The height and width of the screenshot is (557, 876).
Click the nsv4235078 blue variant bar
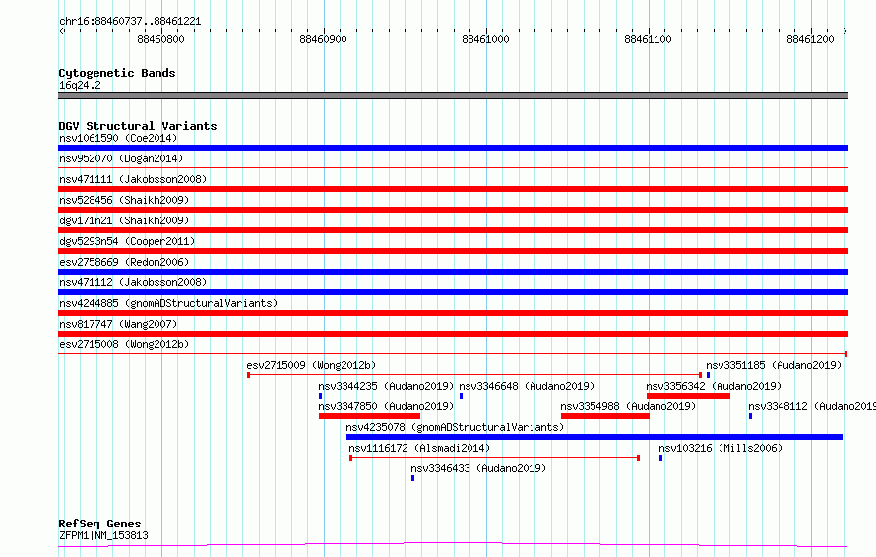point(594,437)
